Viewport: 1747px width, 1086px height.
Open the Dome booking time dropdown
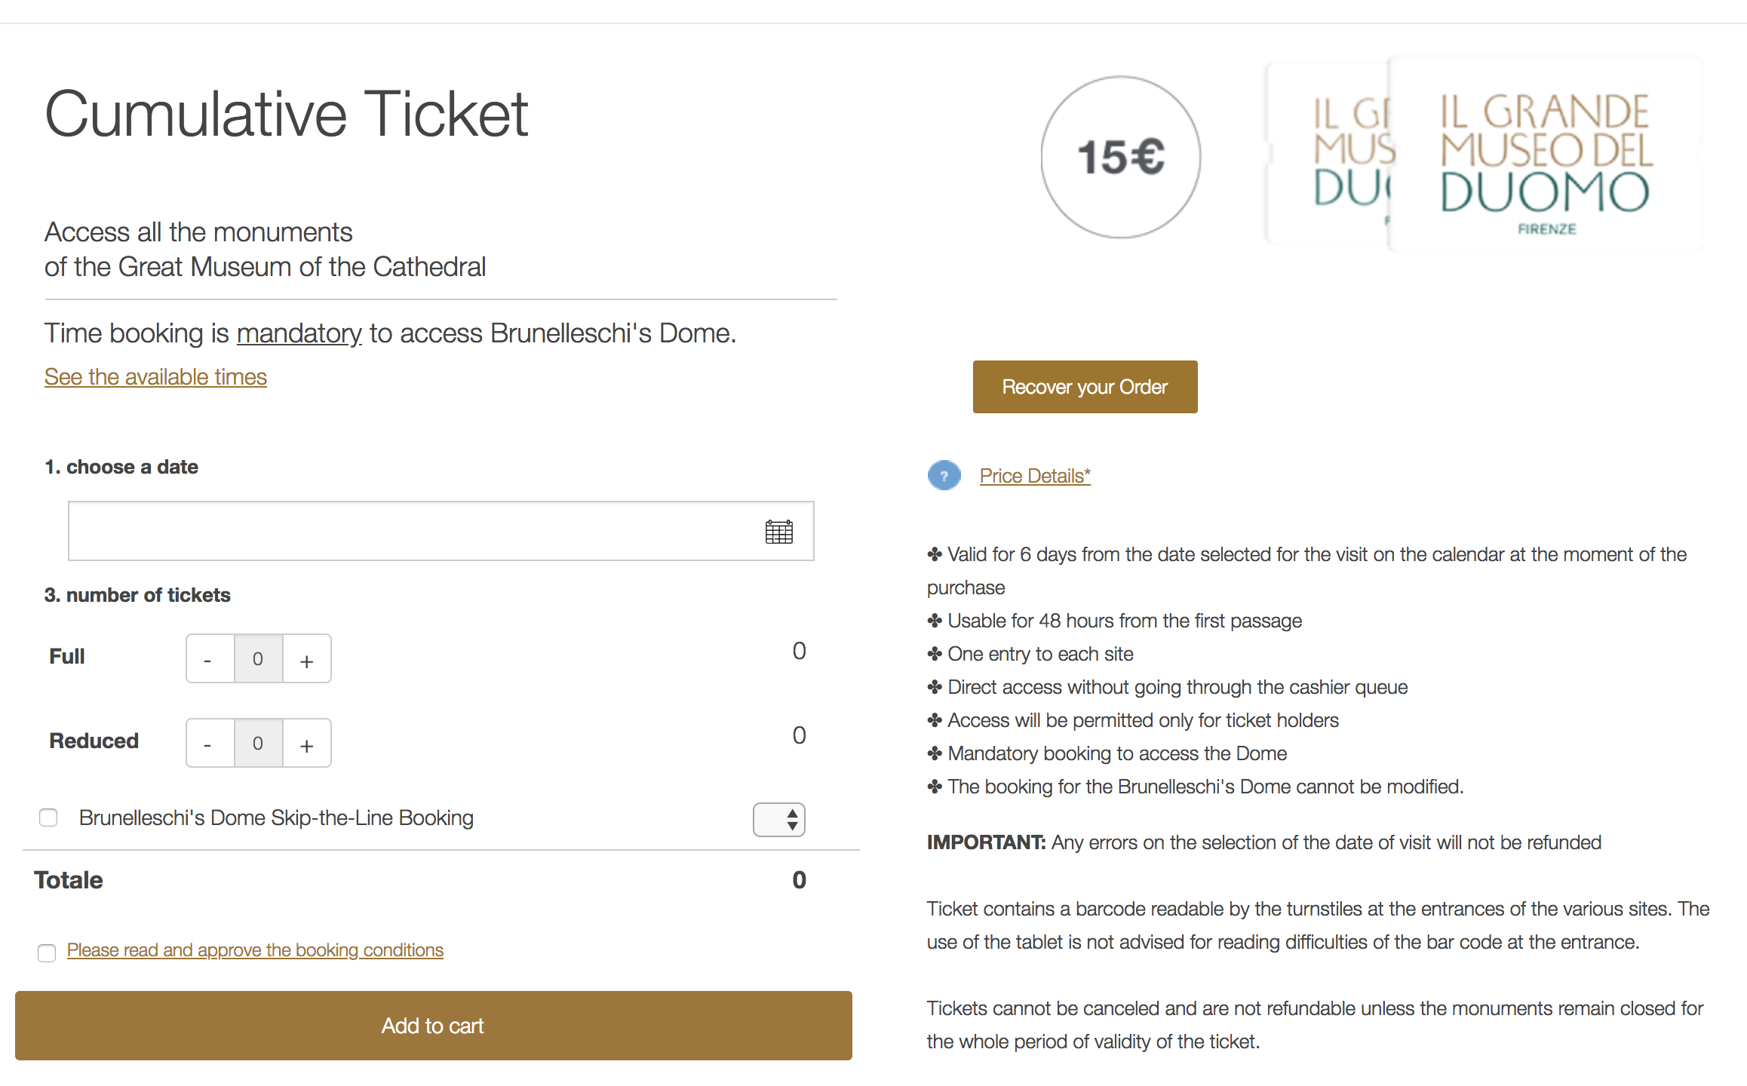point(779,820)
